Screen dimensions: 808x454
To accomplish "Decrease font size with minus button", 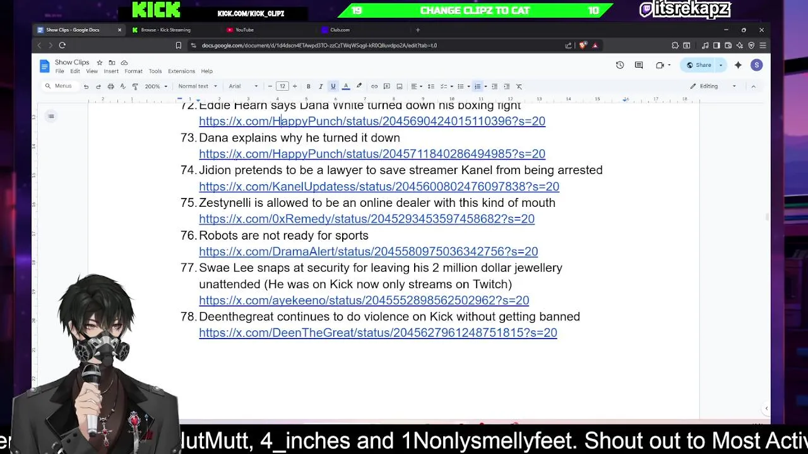I will click(270, 86).
